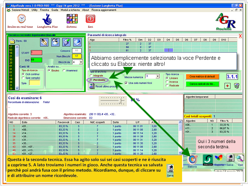248x186 pixels.
Task: Click the folder icon next to Perm.: 69
Action: (12, 41)
